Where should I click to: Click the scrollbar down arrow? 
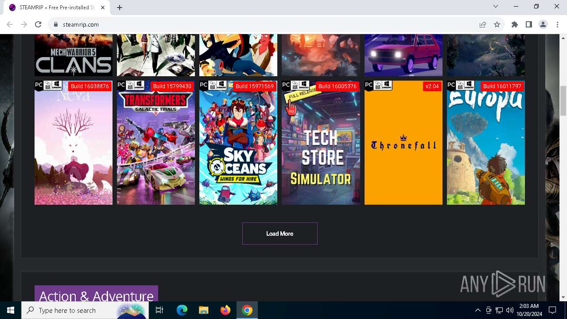coord(563,297)
